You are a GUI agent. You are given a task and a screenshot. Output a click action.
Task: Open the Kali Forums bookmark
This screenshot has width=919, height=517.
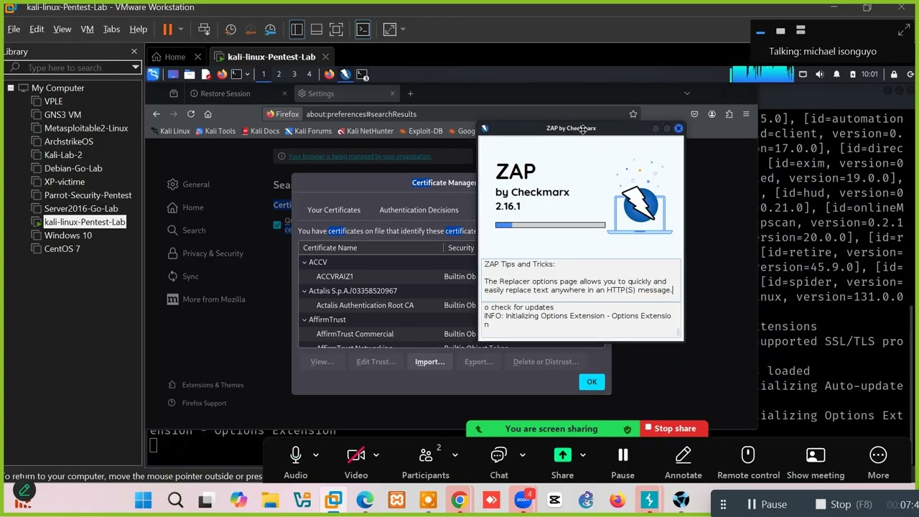pyautogui.click(x=308, y=131)
